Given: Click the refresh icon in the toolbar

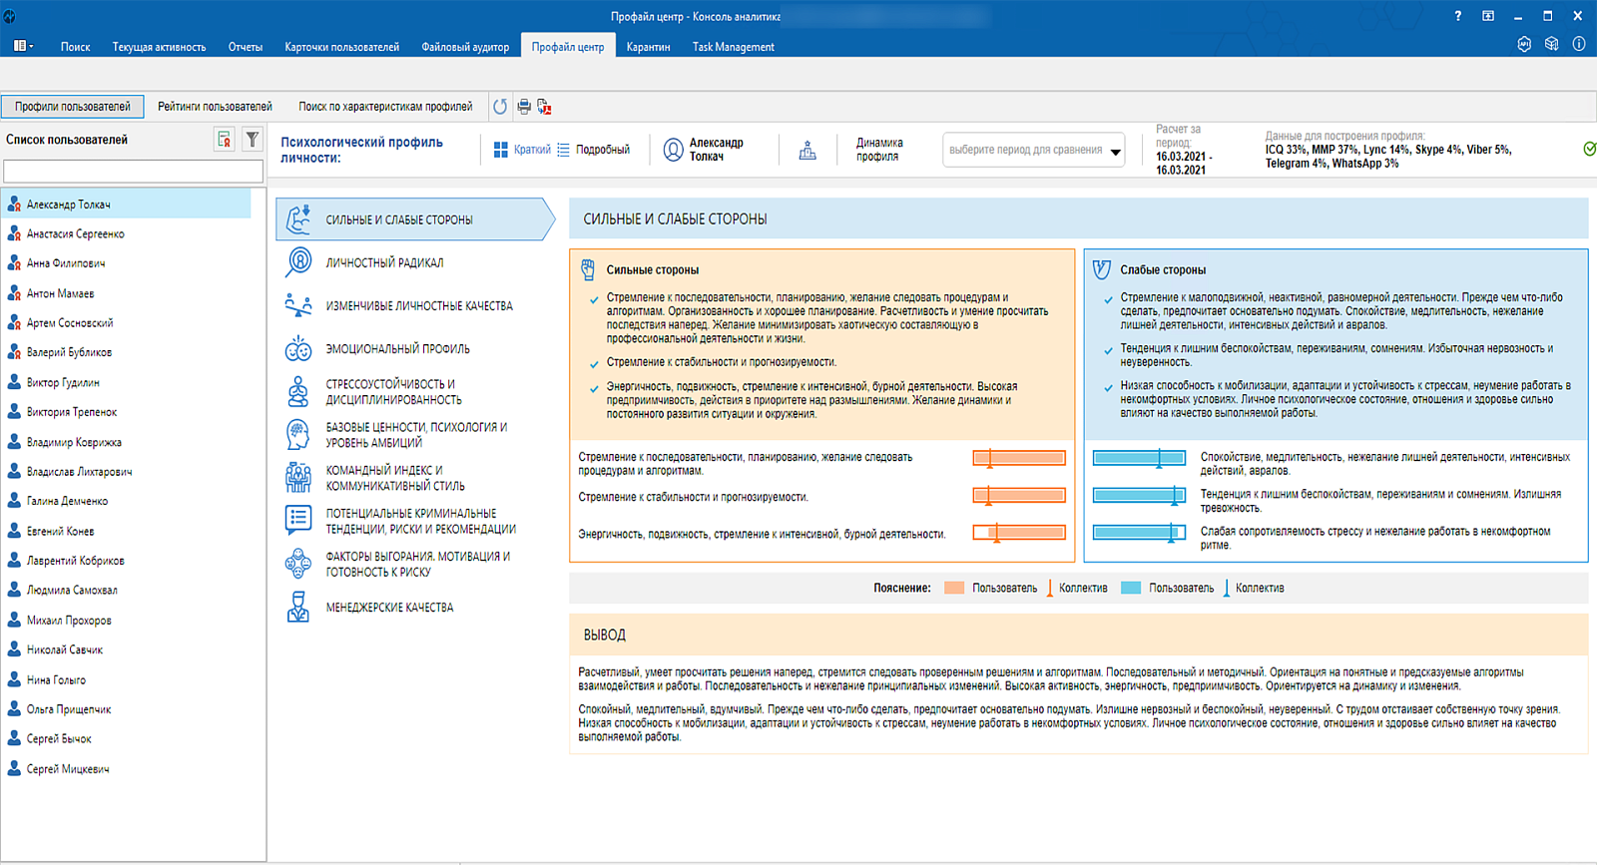Looking at the screenshot, I should click(x=500, y=107).
